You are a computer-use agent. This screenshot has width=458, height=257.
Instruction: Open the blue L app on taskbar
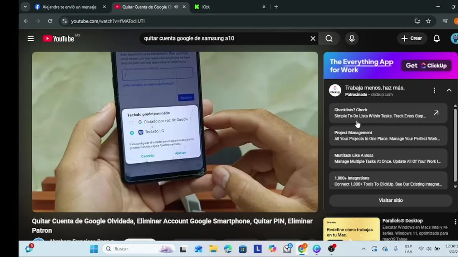(258, 249)
